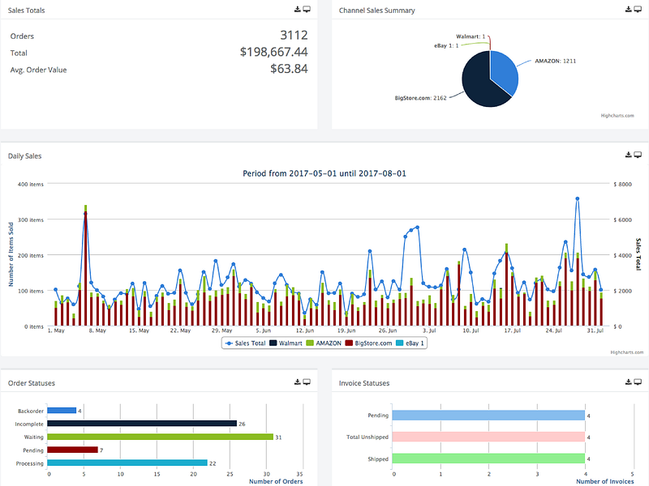Toggle the Sales Total legend series

pos(246,343)
